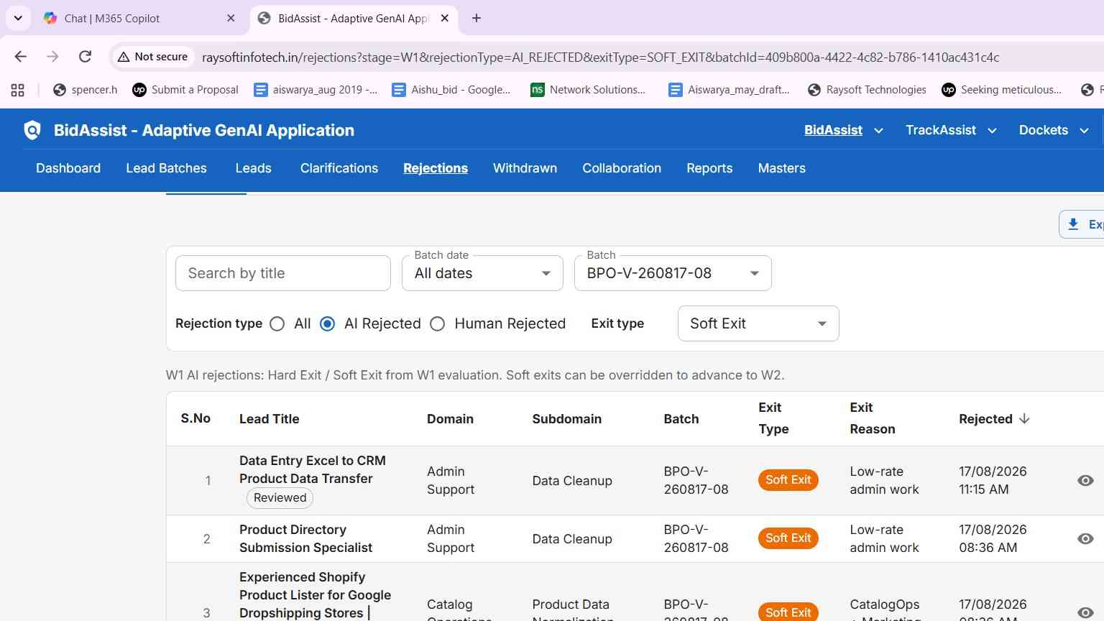Click the Search by title field
The width and height of the screenshot is (1104, 621).
(x=283, y=273)
